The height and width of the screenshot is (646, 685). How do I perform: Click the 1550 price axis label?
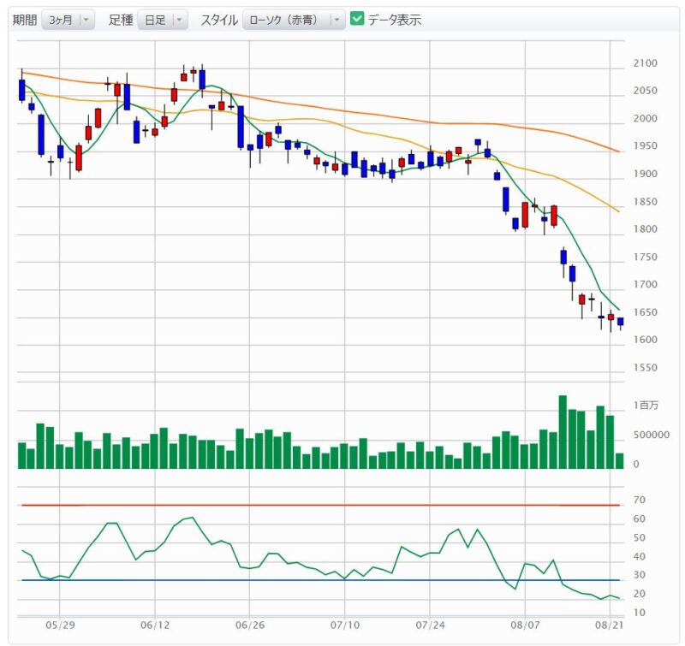point(646,368)
